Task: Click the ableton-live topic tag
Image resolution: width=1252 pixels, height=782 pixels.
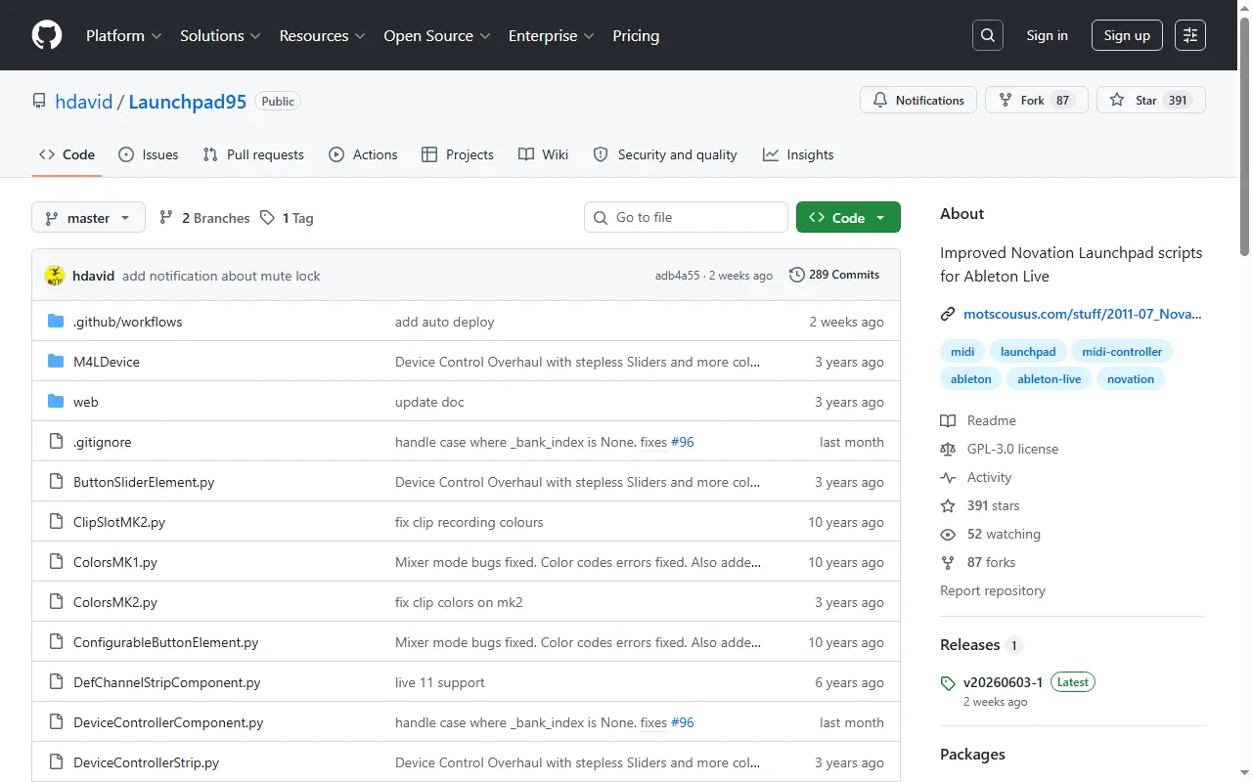Action: click(1050, 379)
